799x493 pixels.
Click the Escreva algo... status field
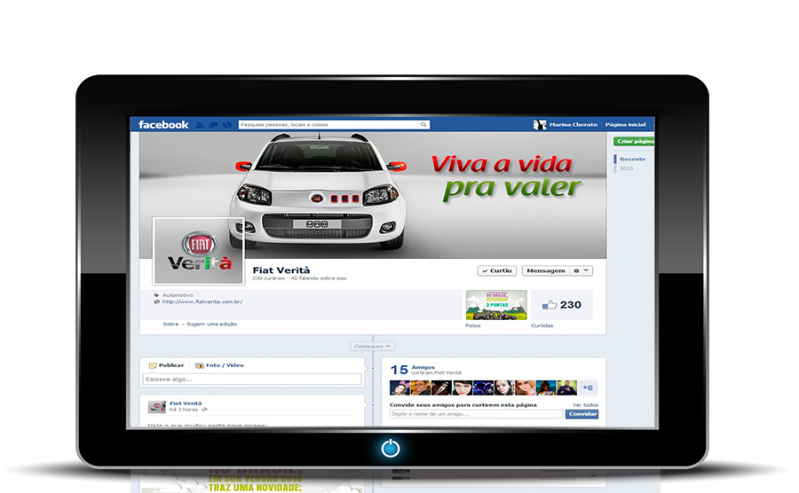pyautogui.click(x=252, y=379)
